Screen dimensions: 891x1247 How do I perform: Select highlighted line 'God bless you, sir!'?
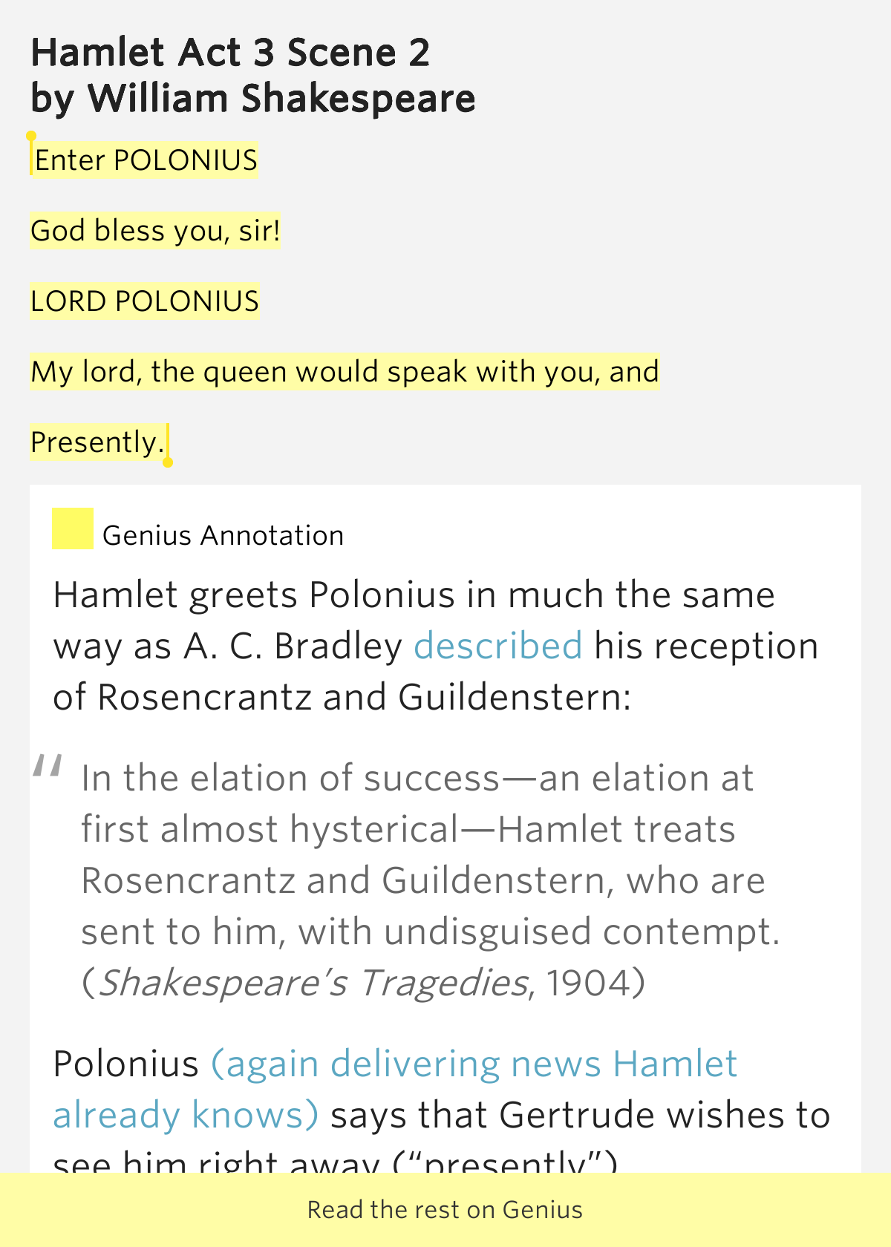click(155, 231)
